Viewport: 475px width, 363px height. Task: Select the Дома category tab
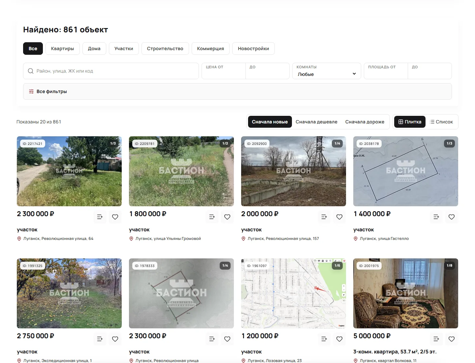[x=94, y=49]
